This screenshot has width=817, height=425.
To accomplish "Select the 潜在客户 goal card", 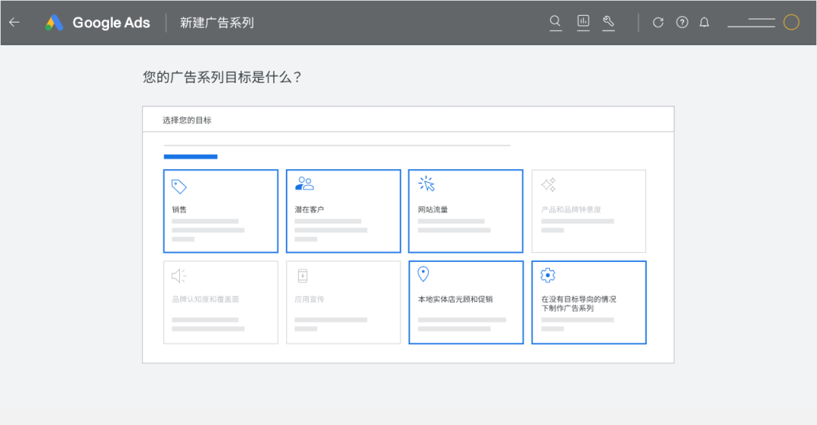I will [343, 211].
